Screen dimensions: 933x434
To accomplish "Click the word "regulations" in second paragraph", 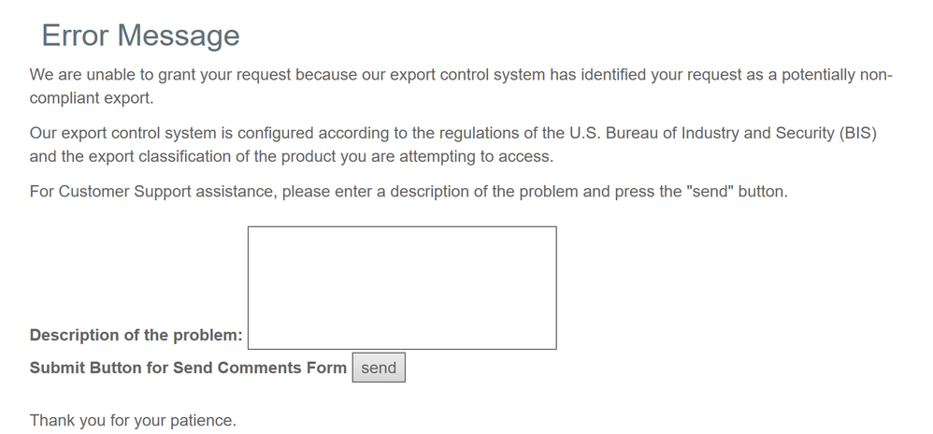I will coord(477,133).
